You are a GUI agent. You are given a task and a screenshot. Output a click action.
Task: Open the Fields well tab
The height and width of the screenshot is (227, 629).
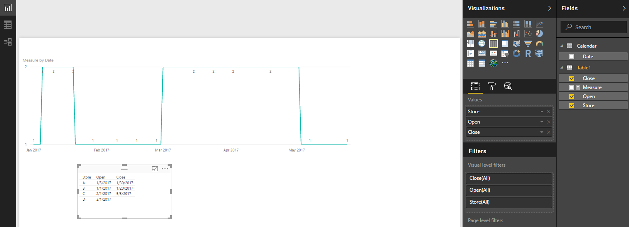(x=475, y=86)
